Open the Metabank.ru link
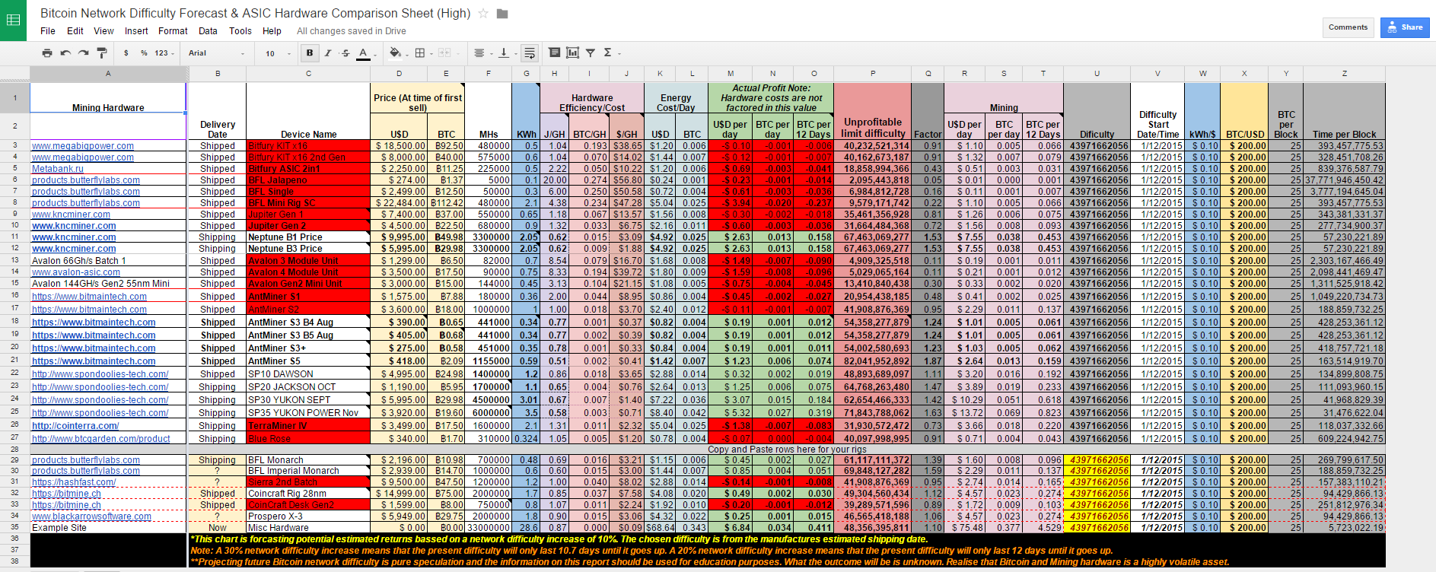Screen dimensions: 1436x572 click(x=58, y=169)
